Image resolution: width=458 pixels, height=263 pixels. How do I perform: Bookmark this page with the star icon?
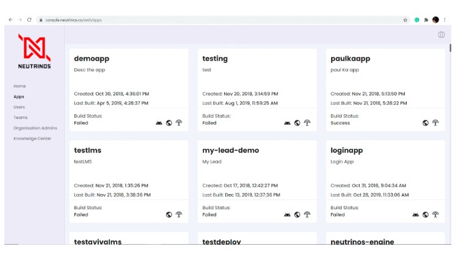coord(405,20)
